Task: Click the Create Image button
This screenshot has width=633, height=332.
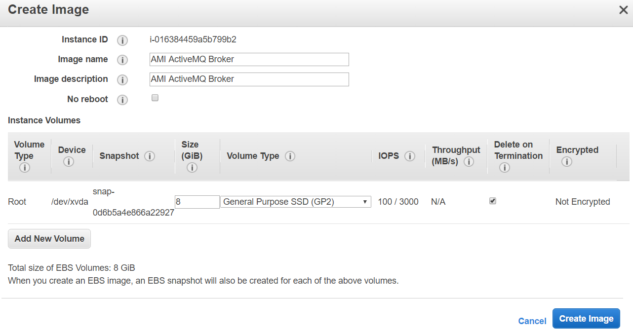Action: pos(586,319)
